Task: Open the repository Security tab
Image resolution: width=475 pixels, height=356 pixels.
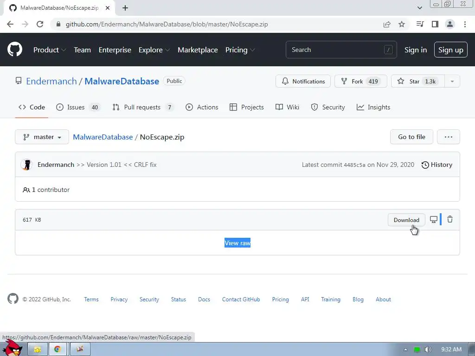Action: pyautogui.click(x=328, y=107)
